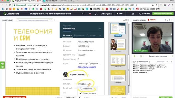Open page number selector dropdown
Image resolution: width=175 pixels, height=98 pixels.
73,97
